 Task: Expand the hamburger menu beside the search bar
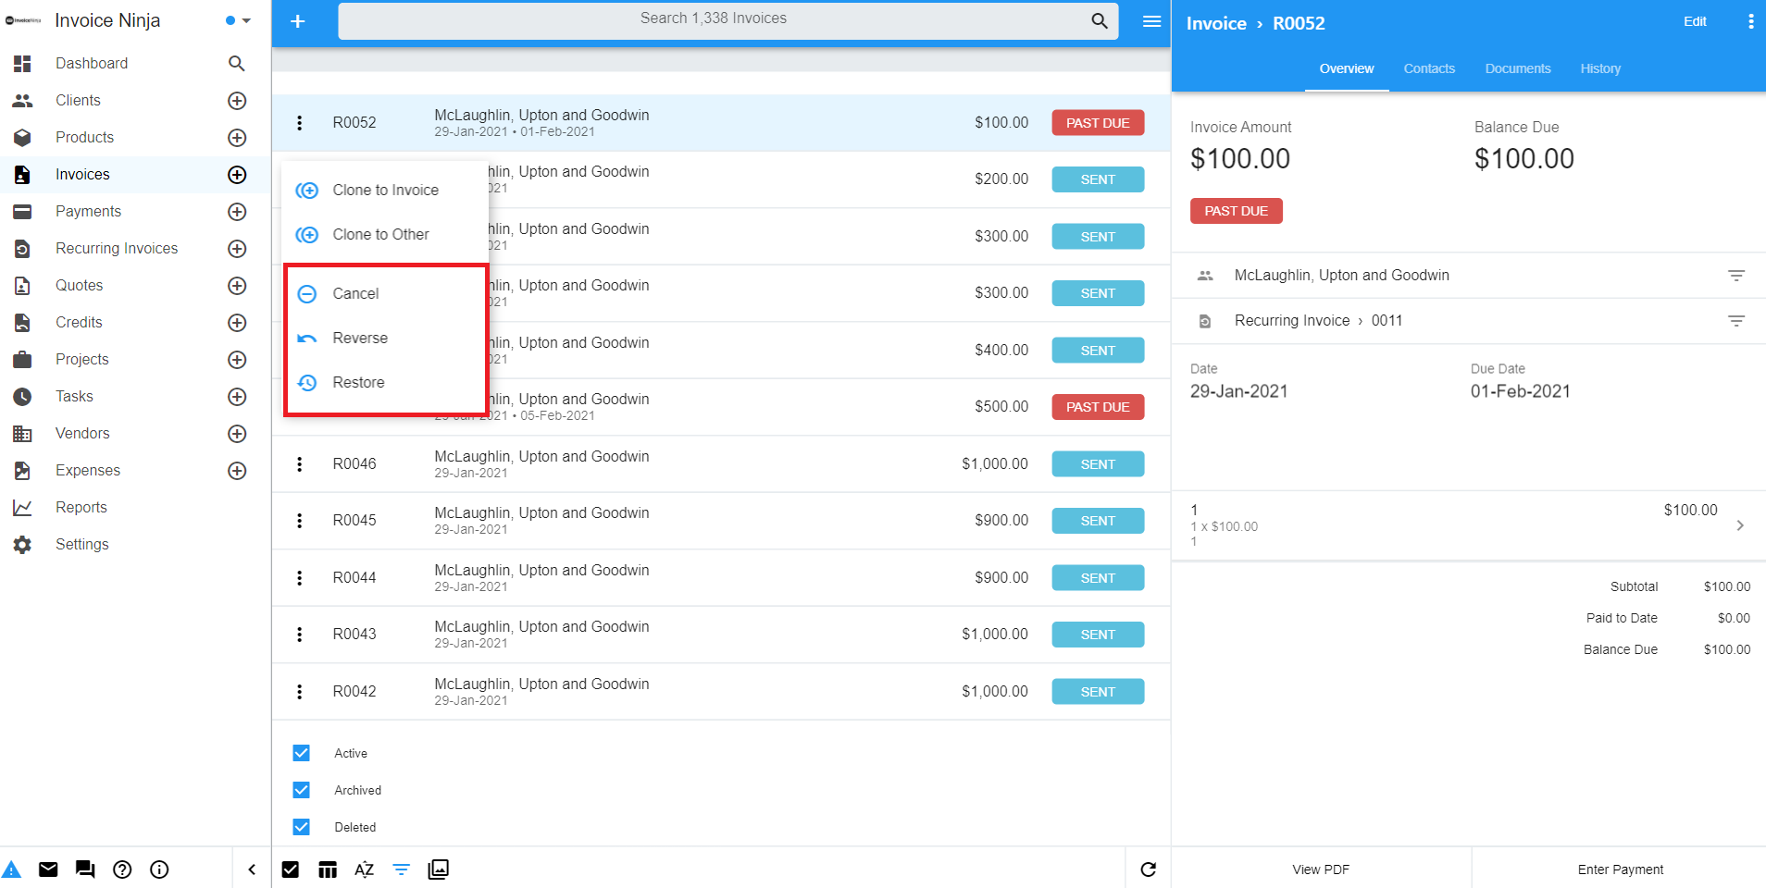[x=1150, y=20]
